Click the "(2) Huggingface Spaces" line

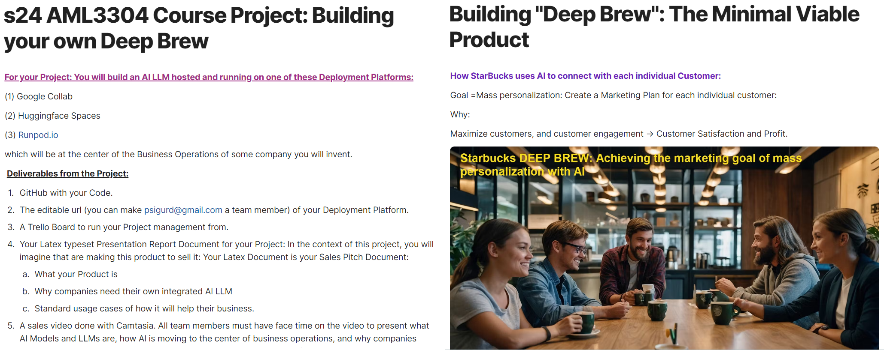52,116
